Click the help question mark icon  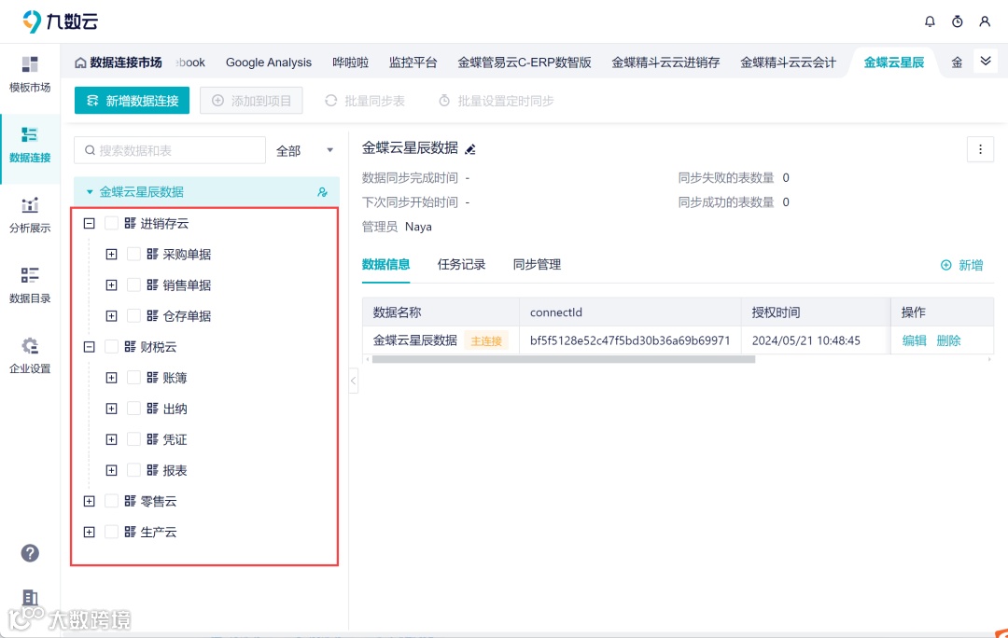[x=30, y=553]
